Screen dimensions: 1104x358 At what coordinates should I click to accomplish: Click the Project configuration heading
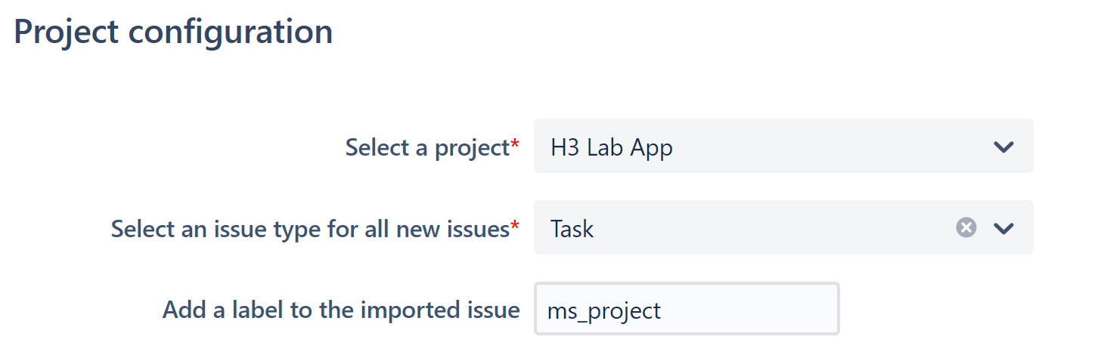[x=173, y=32]
